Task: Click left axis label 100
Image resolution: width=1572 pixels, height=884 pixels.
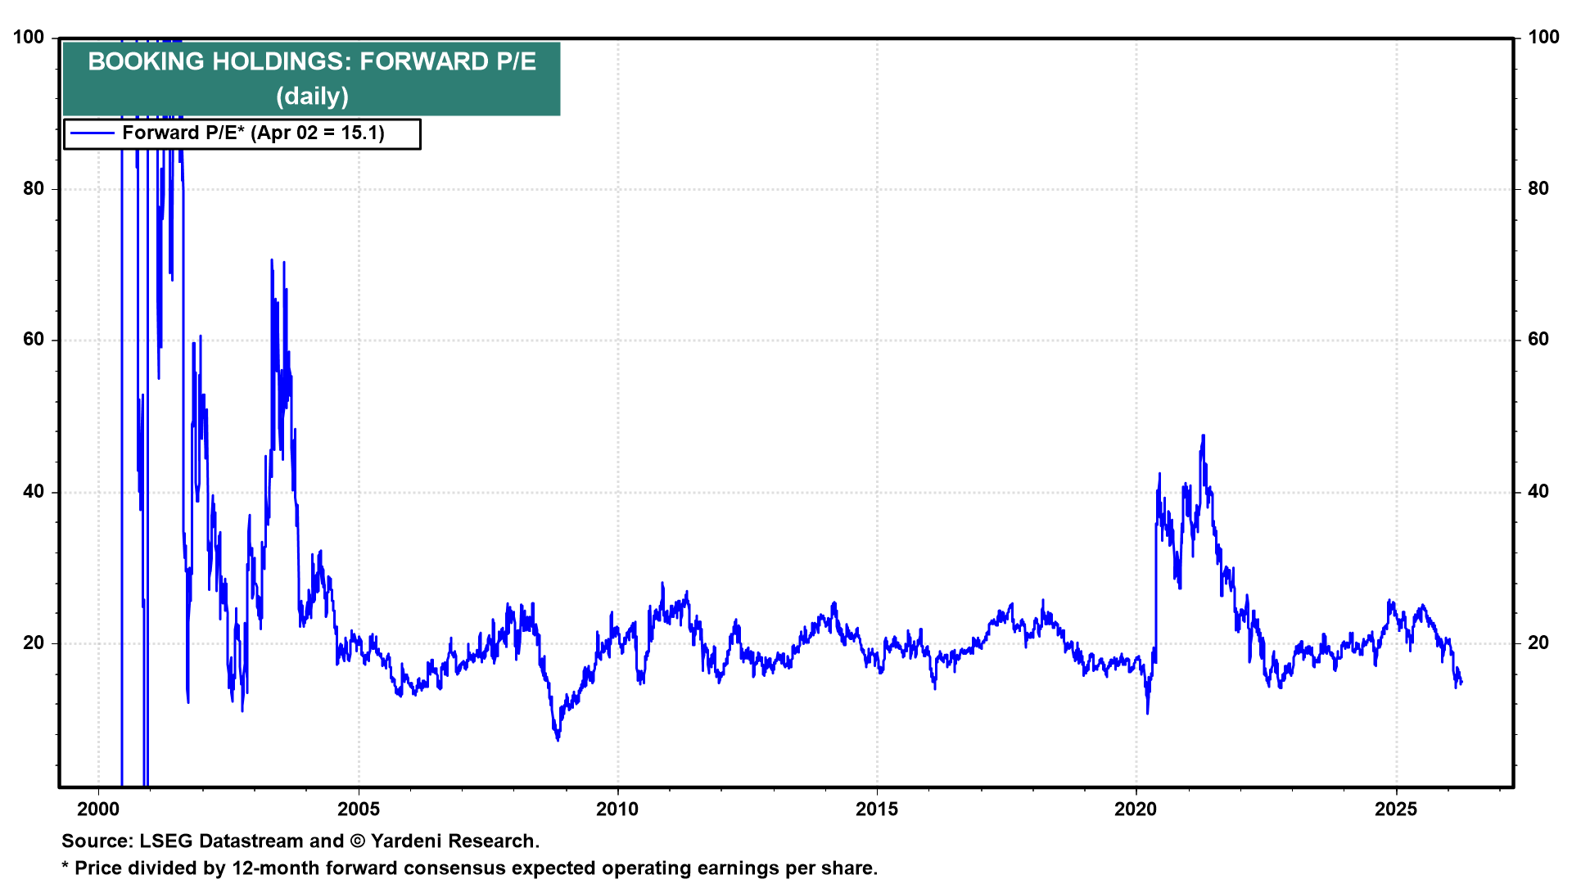Action: [x=29, y=37]
